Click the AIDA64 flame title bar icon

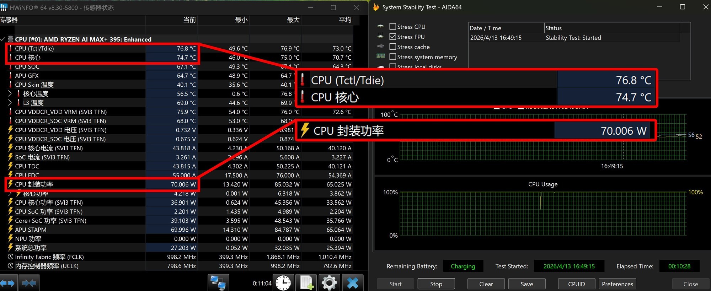click(x=376, y=7)
